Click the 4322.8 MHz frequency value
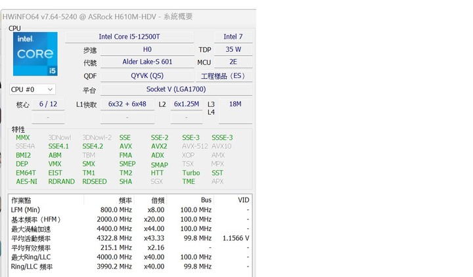Image resolution: width=473 pixels, height=277 pixels. (x=114, y=238)
